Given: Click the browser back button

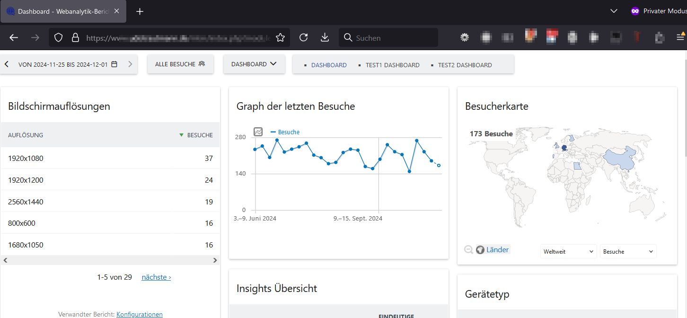Looking at the screenshot, I should (14, 38).
